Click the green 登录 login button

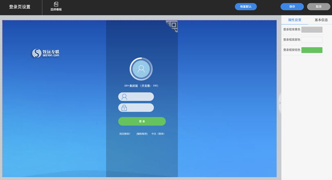pyautogui.click(x=142, y=121)
